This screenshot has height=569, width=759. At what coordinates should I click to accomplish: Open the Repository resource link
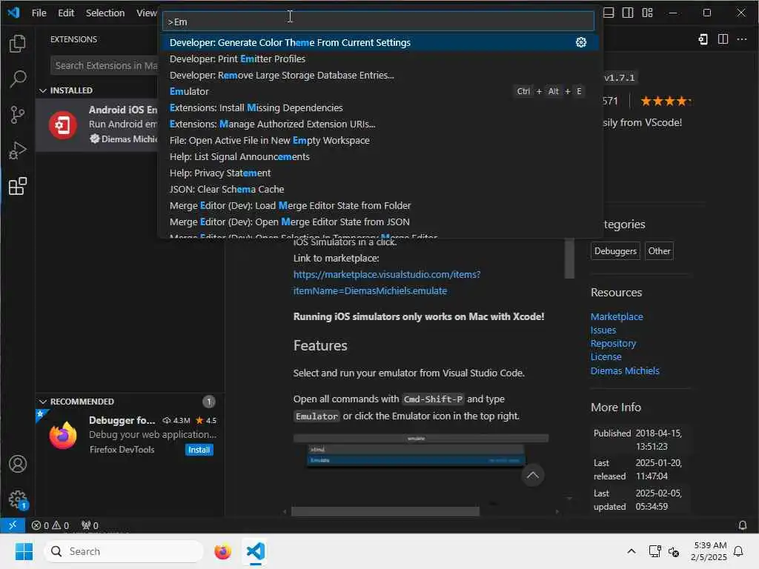click(613, 344)
